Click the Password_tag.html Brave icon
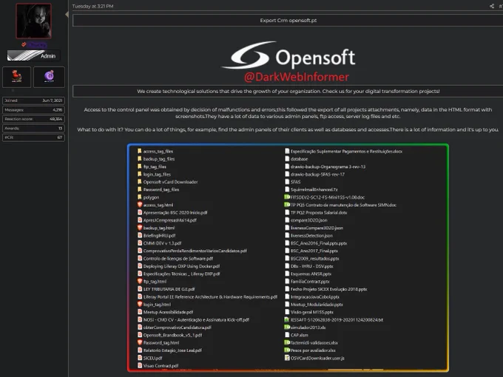 (x=140, y=342)
